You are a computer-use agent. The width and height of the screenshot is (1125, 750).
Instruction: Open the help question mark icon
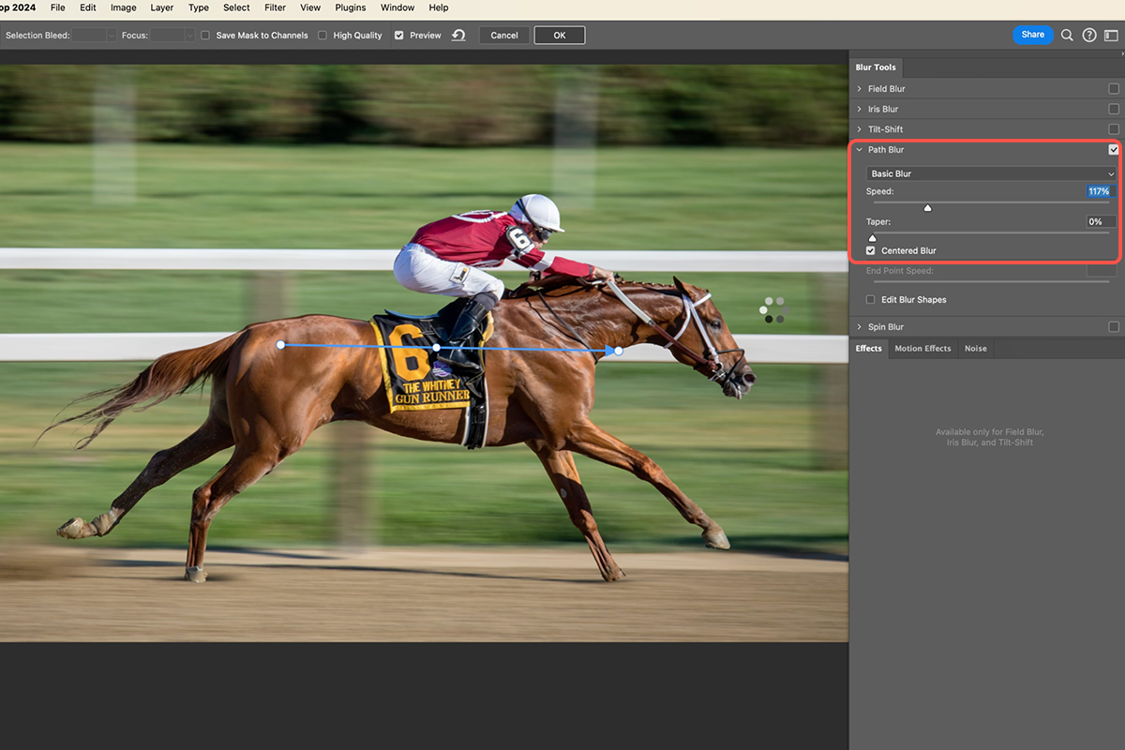point(1089,35)
